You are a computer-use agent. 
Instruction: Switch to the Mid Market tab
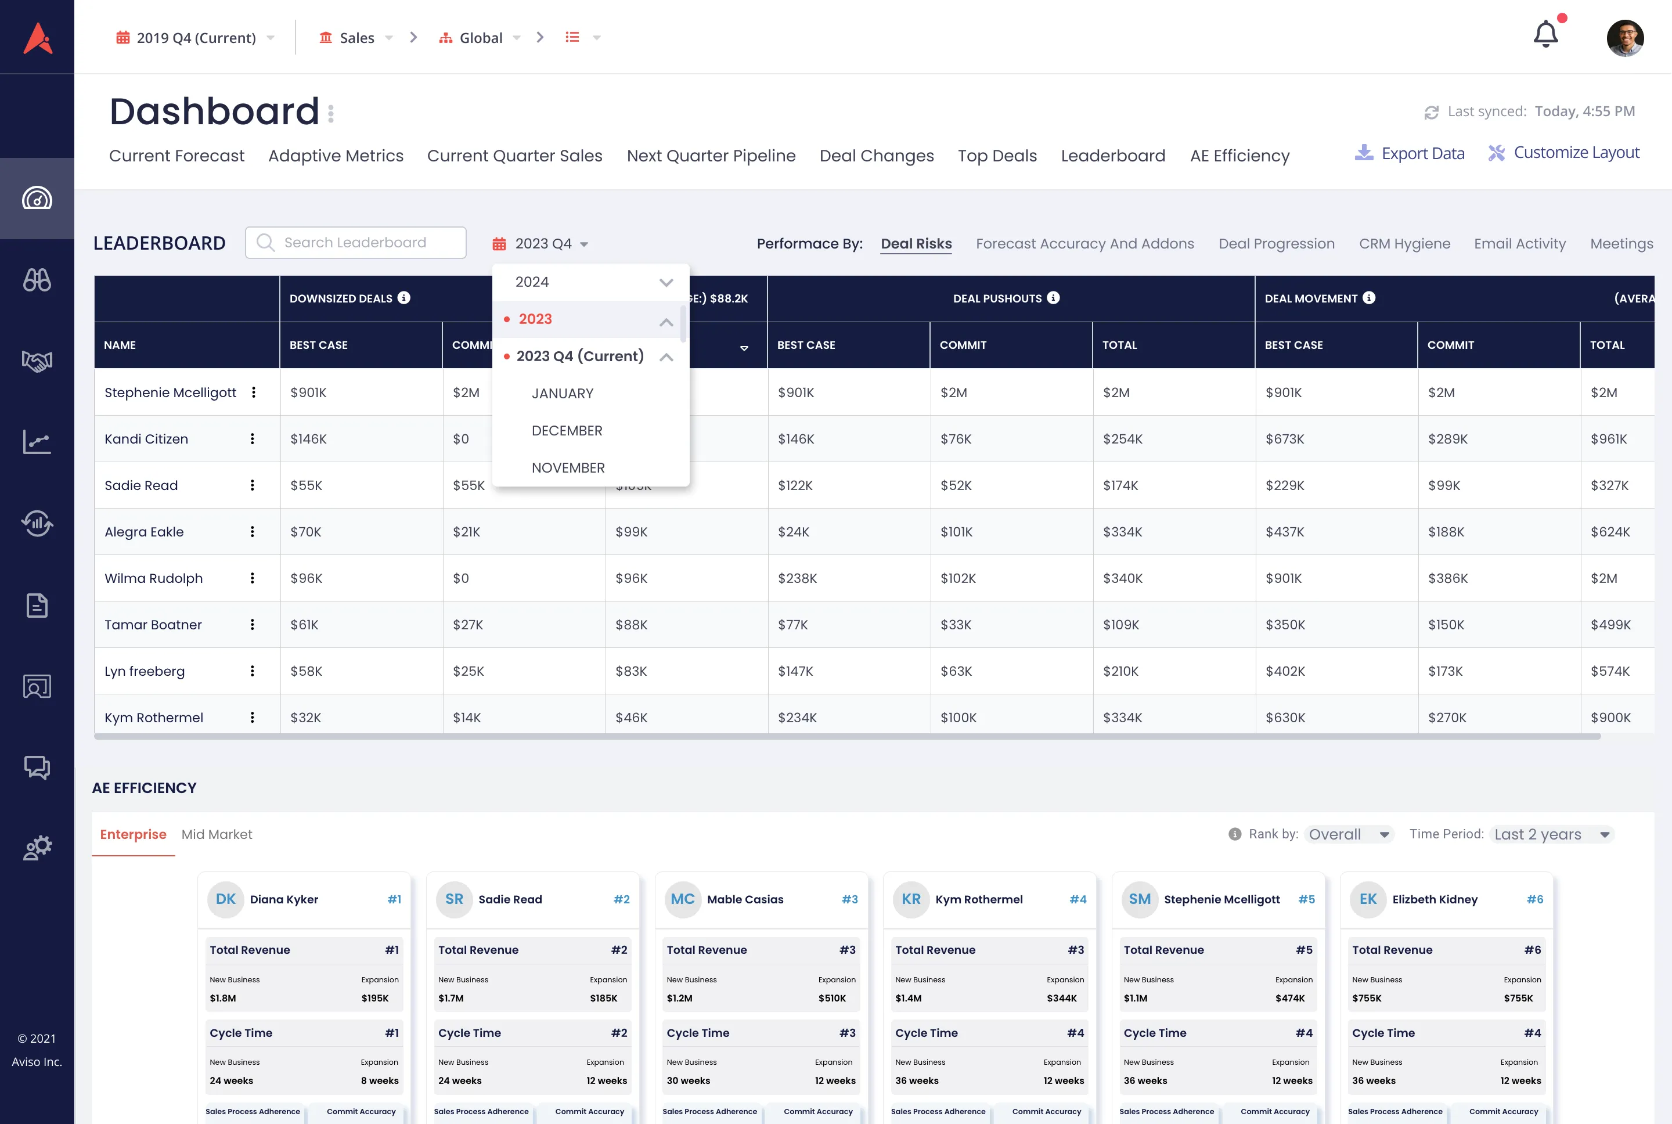pos(217,834)
